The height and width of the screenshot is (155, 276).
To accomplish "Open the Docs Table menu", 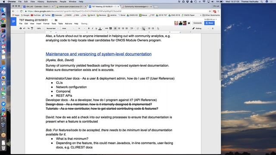I will pos(60,24).
